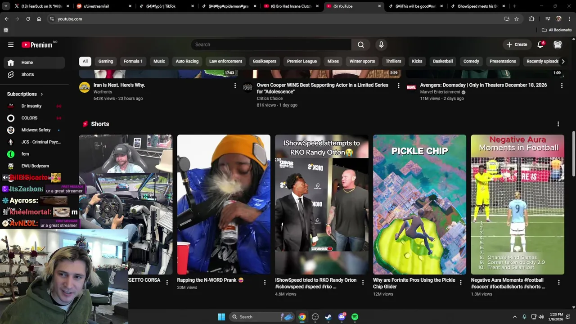Open options for Owen Cooper WINS video
576x324 pixels.
[398, 85]
